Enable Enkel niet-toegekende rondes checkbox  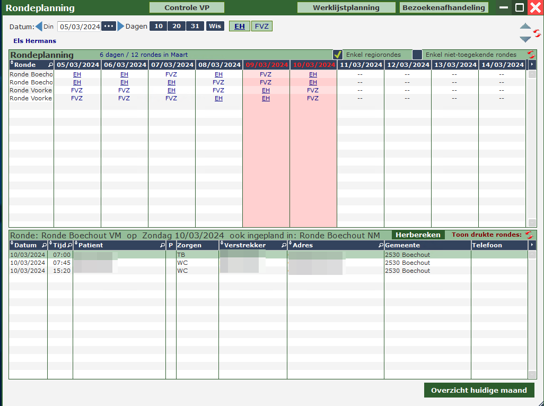click(x=417, y=55)
